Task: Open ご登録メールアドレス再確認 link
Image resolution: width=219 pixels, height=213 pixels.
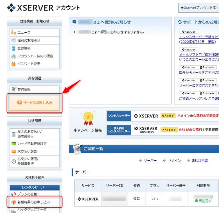Action: 199,98
